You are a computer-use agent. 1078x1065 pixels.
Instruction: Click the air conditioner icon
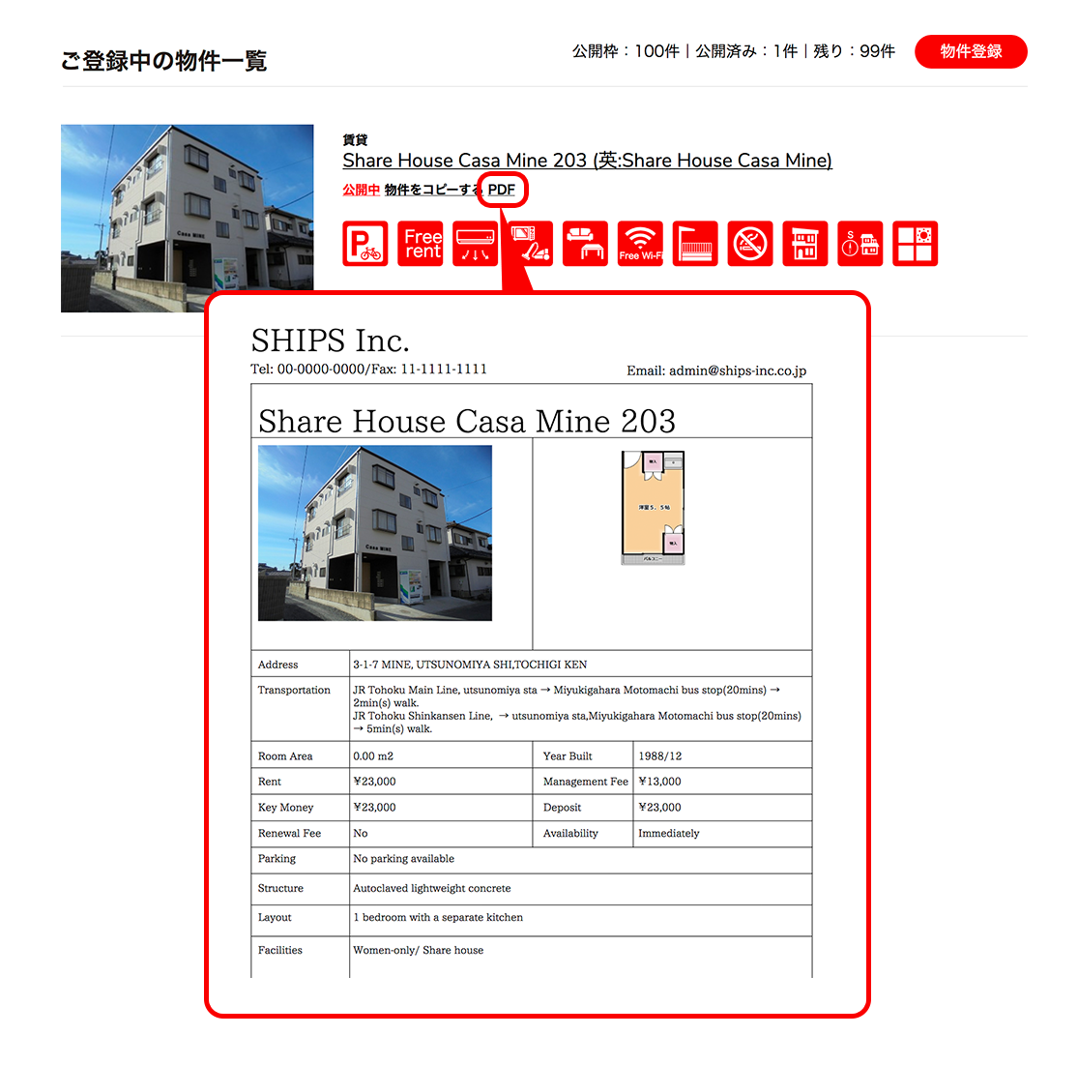click(x=475, y=244)
